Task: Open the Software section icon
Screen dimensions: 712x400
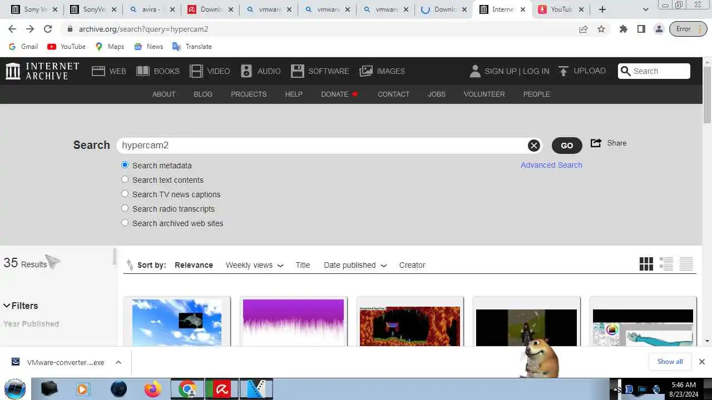Action: (298, 71)
